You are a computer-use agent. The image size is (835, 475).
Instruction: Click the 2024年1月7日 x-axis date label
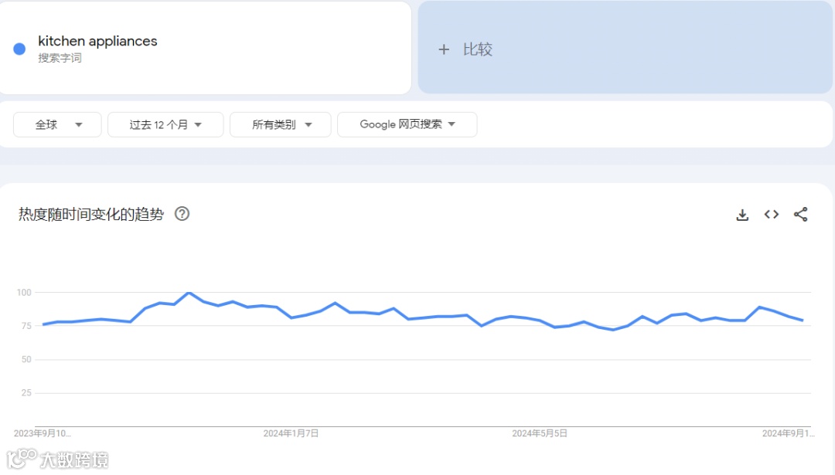pyautogui.click(x=291, y=433)
